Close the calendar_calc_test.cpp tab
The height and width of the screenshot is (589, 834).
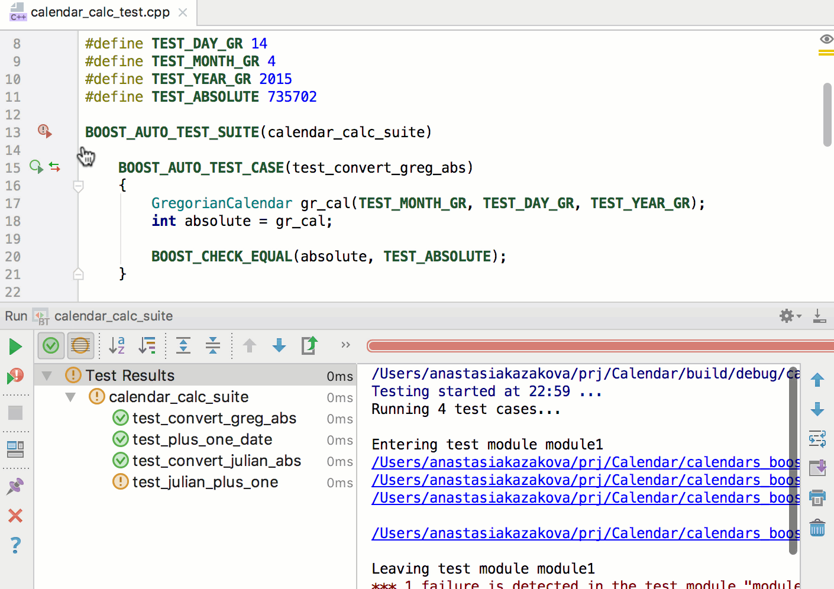[183, 12]
